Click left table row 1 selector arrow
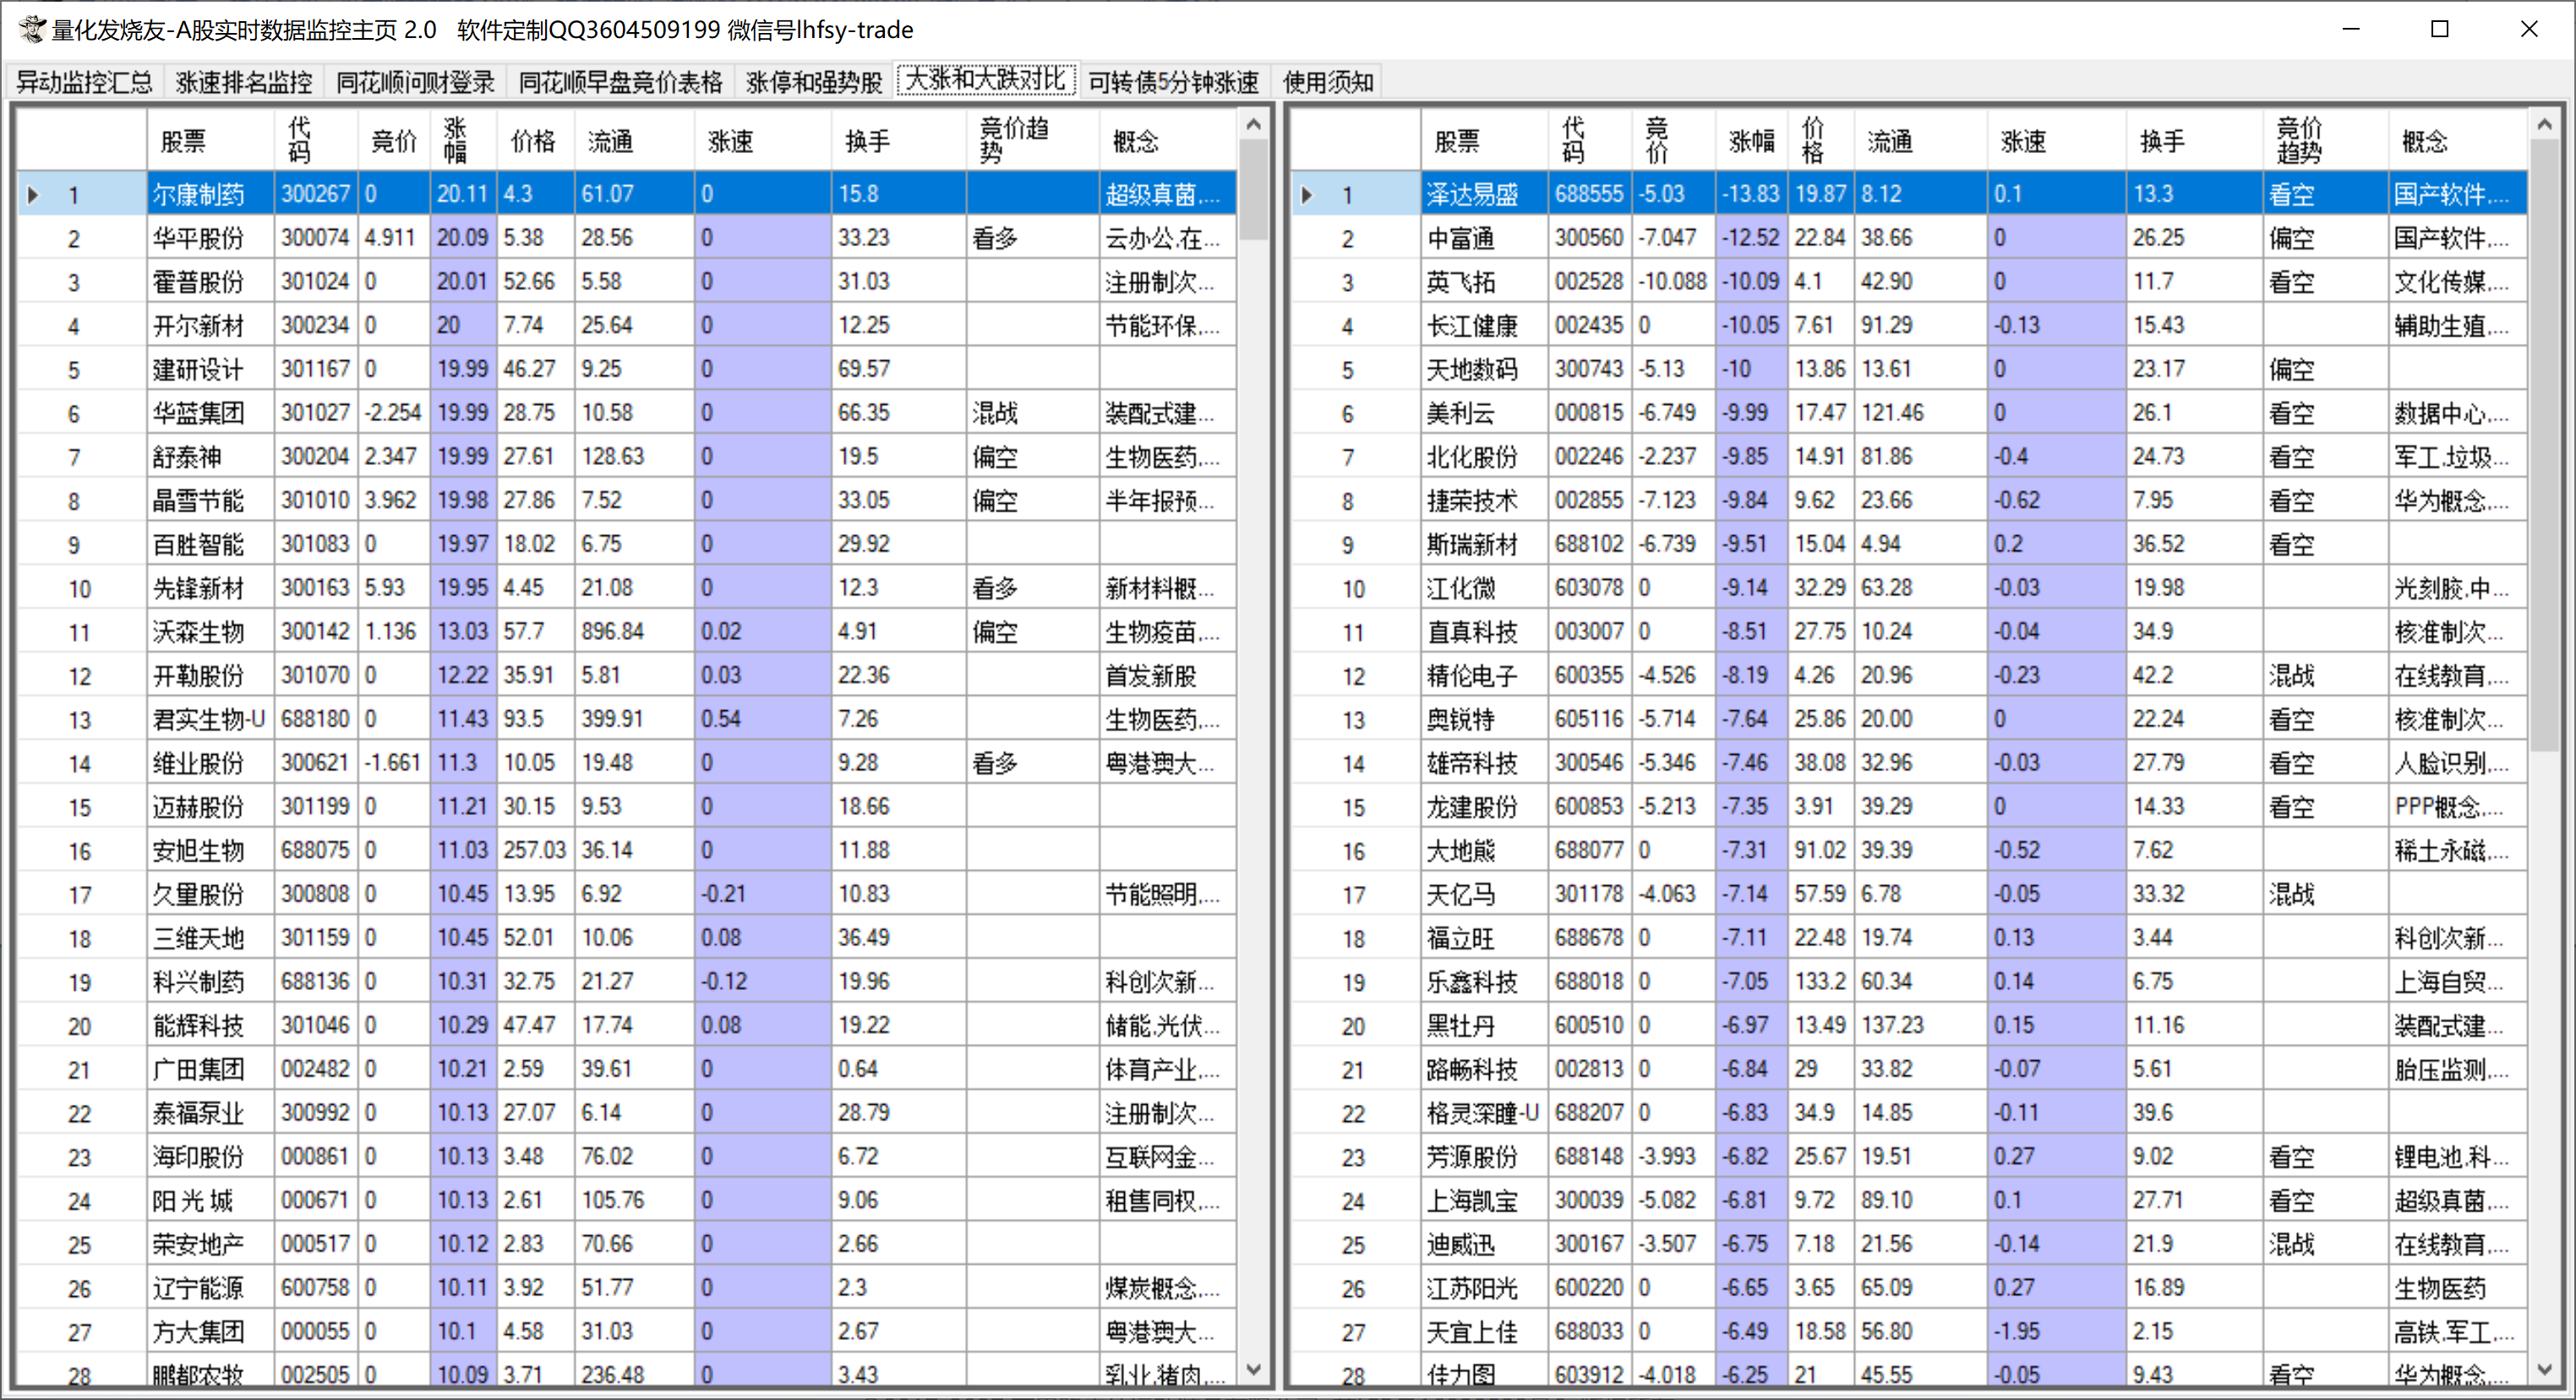2576x1400 pixels. pos(33,194)
